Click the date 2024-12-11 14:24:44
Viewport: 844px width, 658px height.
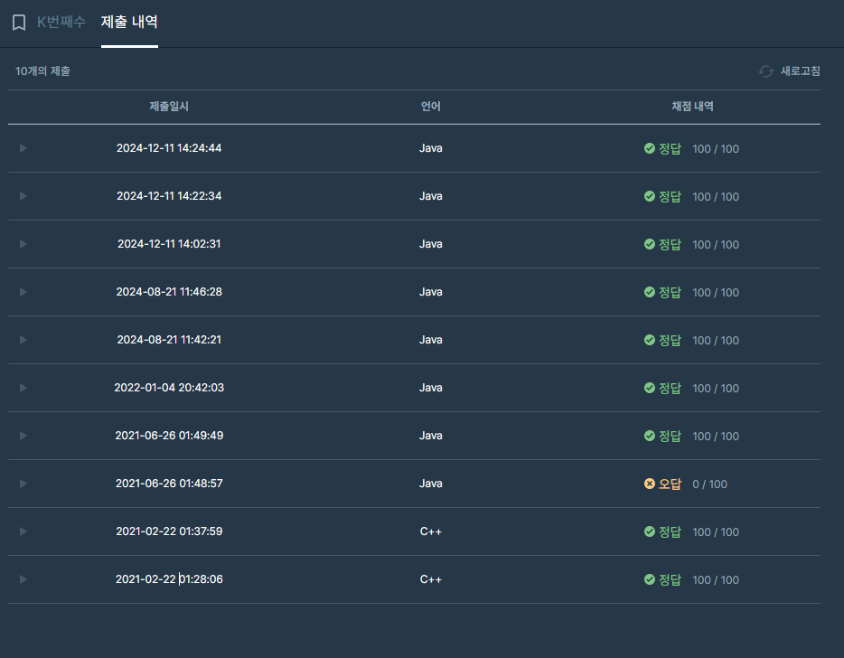[x=169, y=148]
